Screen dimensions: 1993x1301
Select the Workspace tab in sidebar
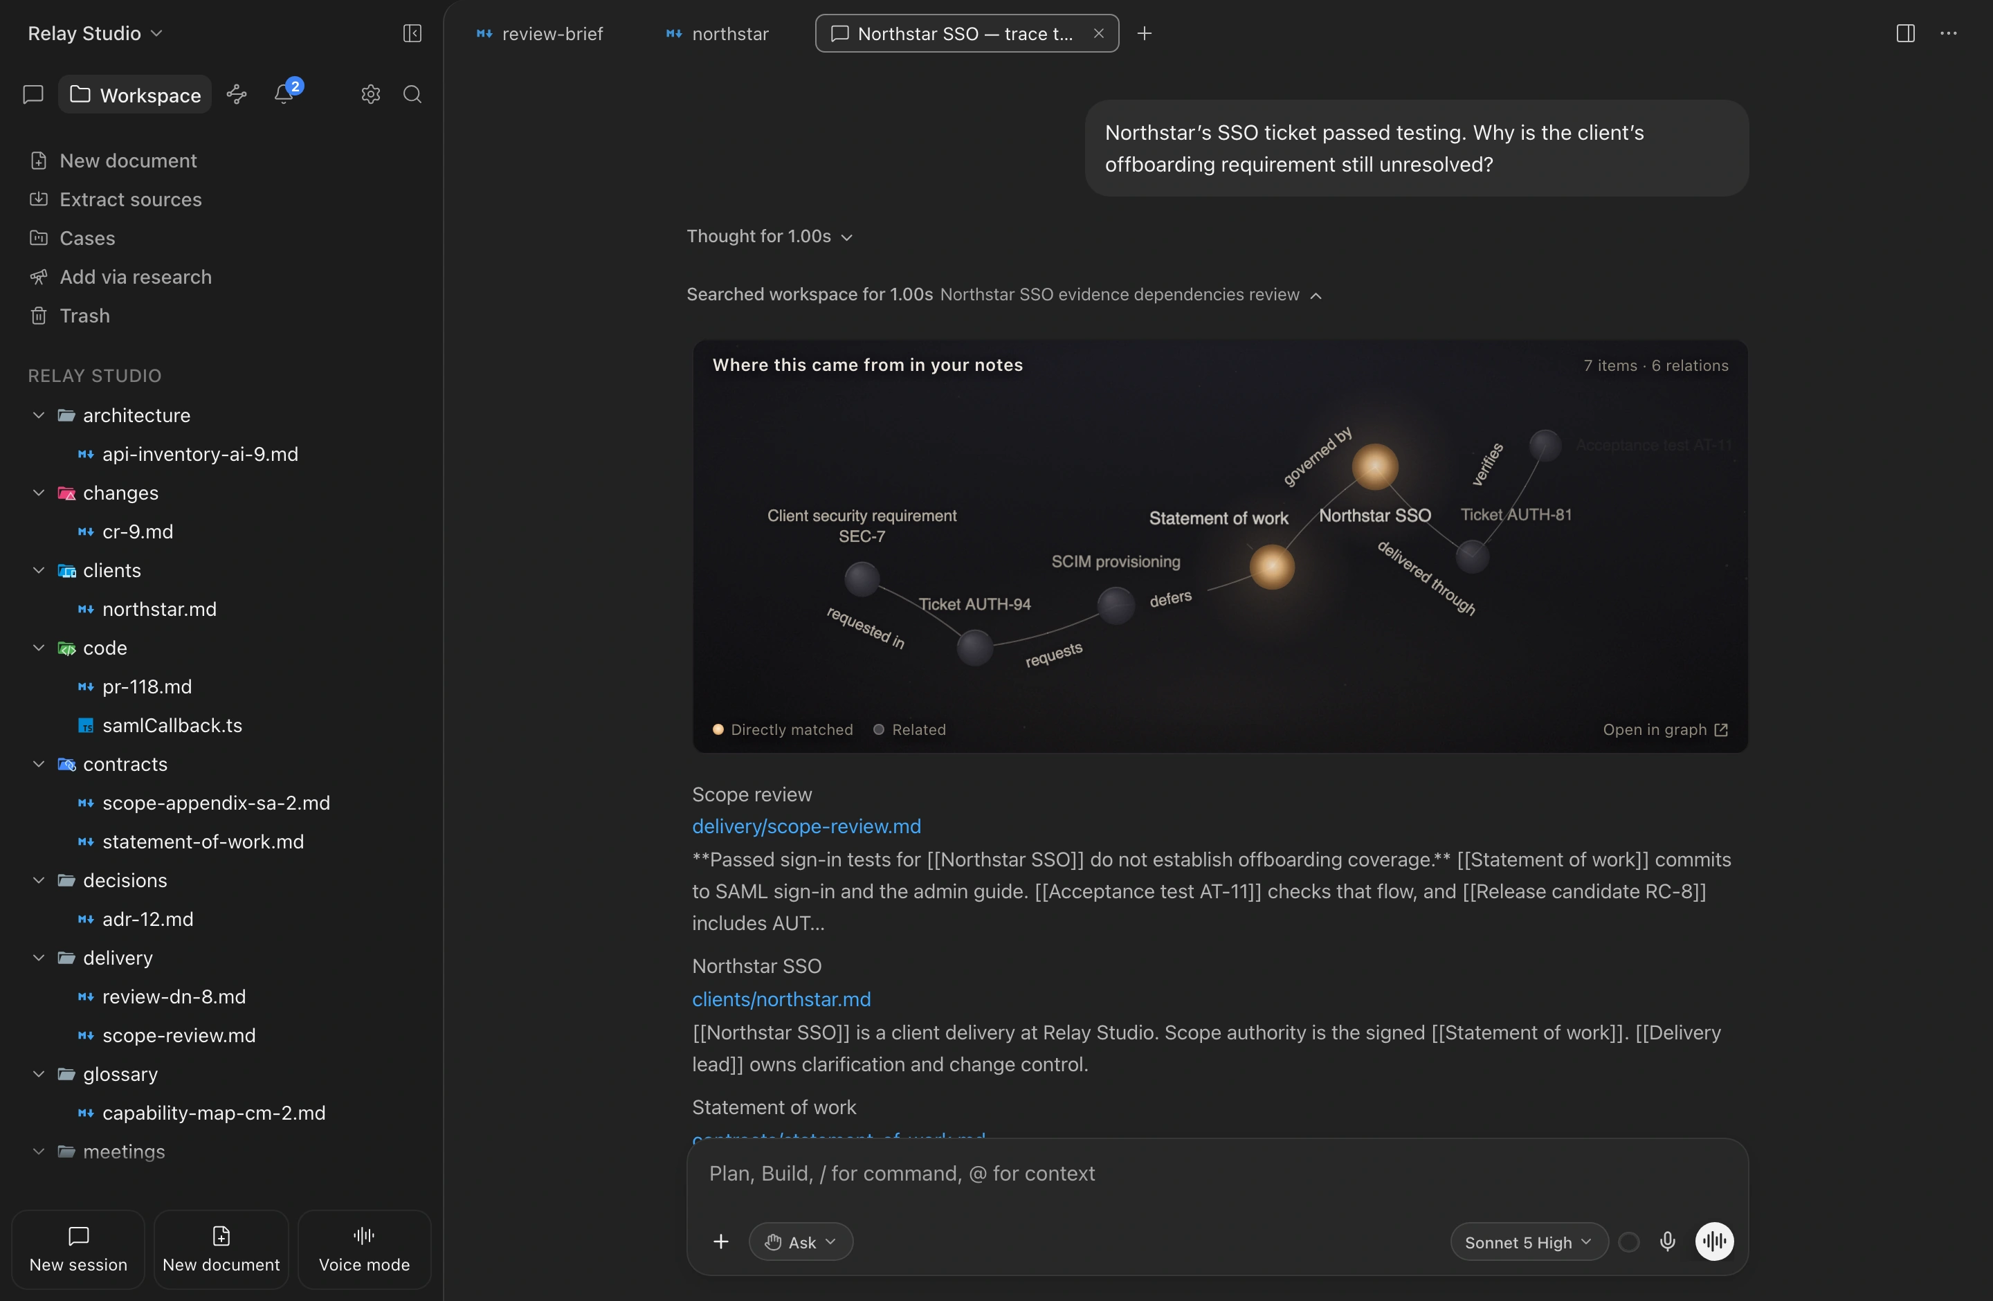pyautogui.click(x=135, y=95)
